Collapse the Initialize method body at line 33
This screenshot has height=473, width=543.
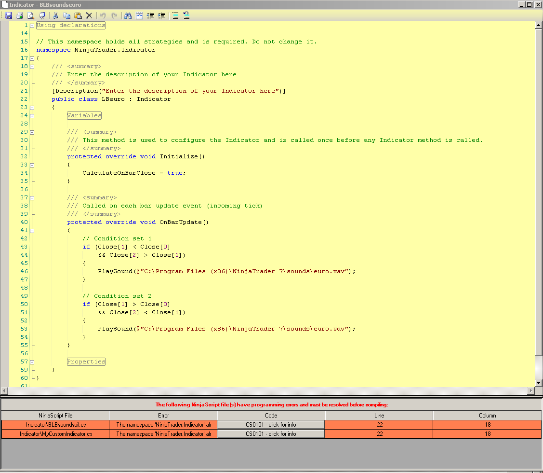32,165
